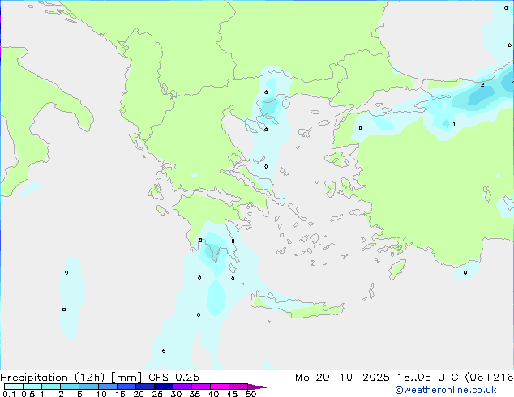Click legend scale label '40'
The image size is (514, 397).
(x=213, y=394)
